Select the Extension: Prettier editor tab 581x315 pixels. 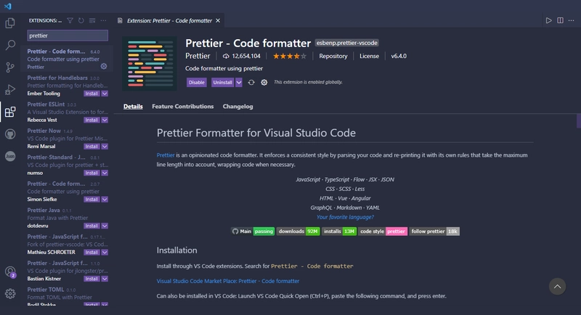(x=169, y=21)
